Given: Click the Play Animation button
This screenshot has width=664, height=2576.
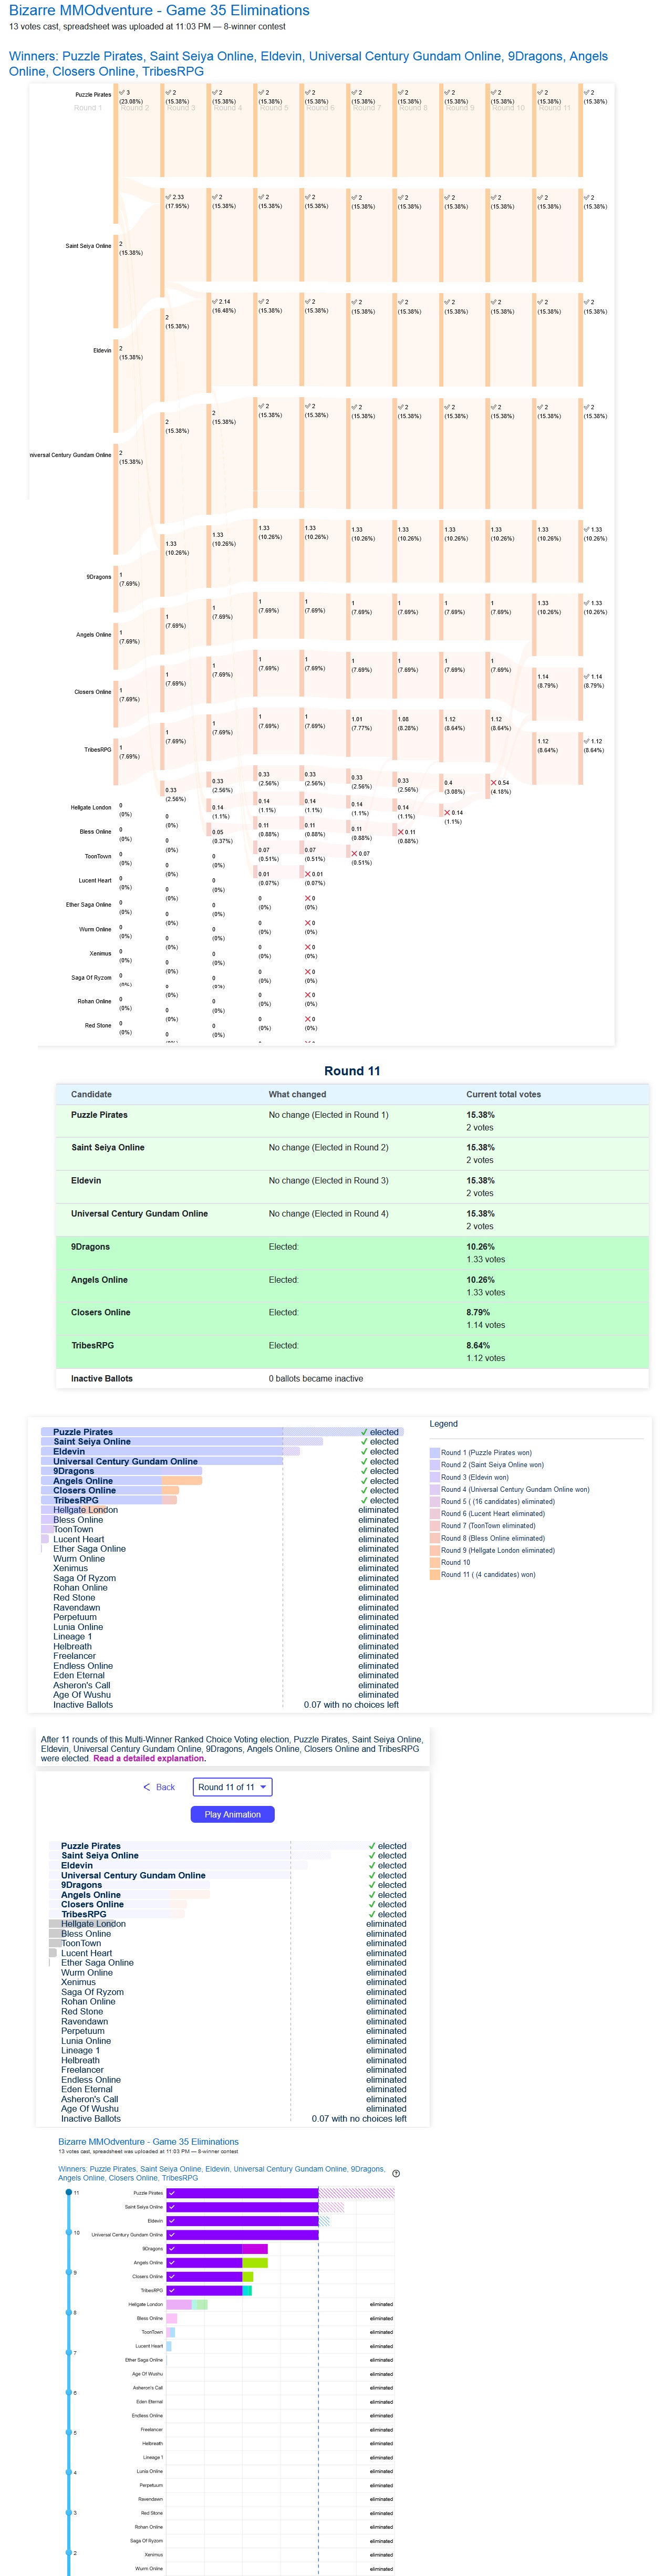Looking at the screenshot, I should [232, 1814].
